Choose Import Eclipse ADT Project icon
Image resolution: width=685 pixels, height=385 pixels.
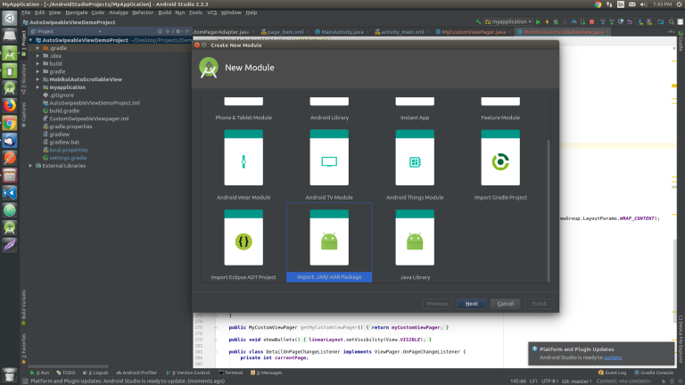pyautogui.click(x=243, y=241)
